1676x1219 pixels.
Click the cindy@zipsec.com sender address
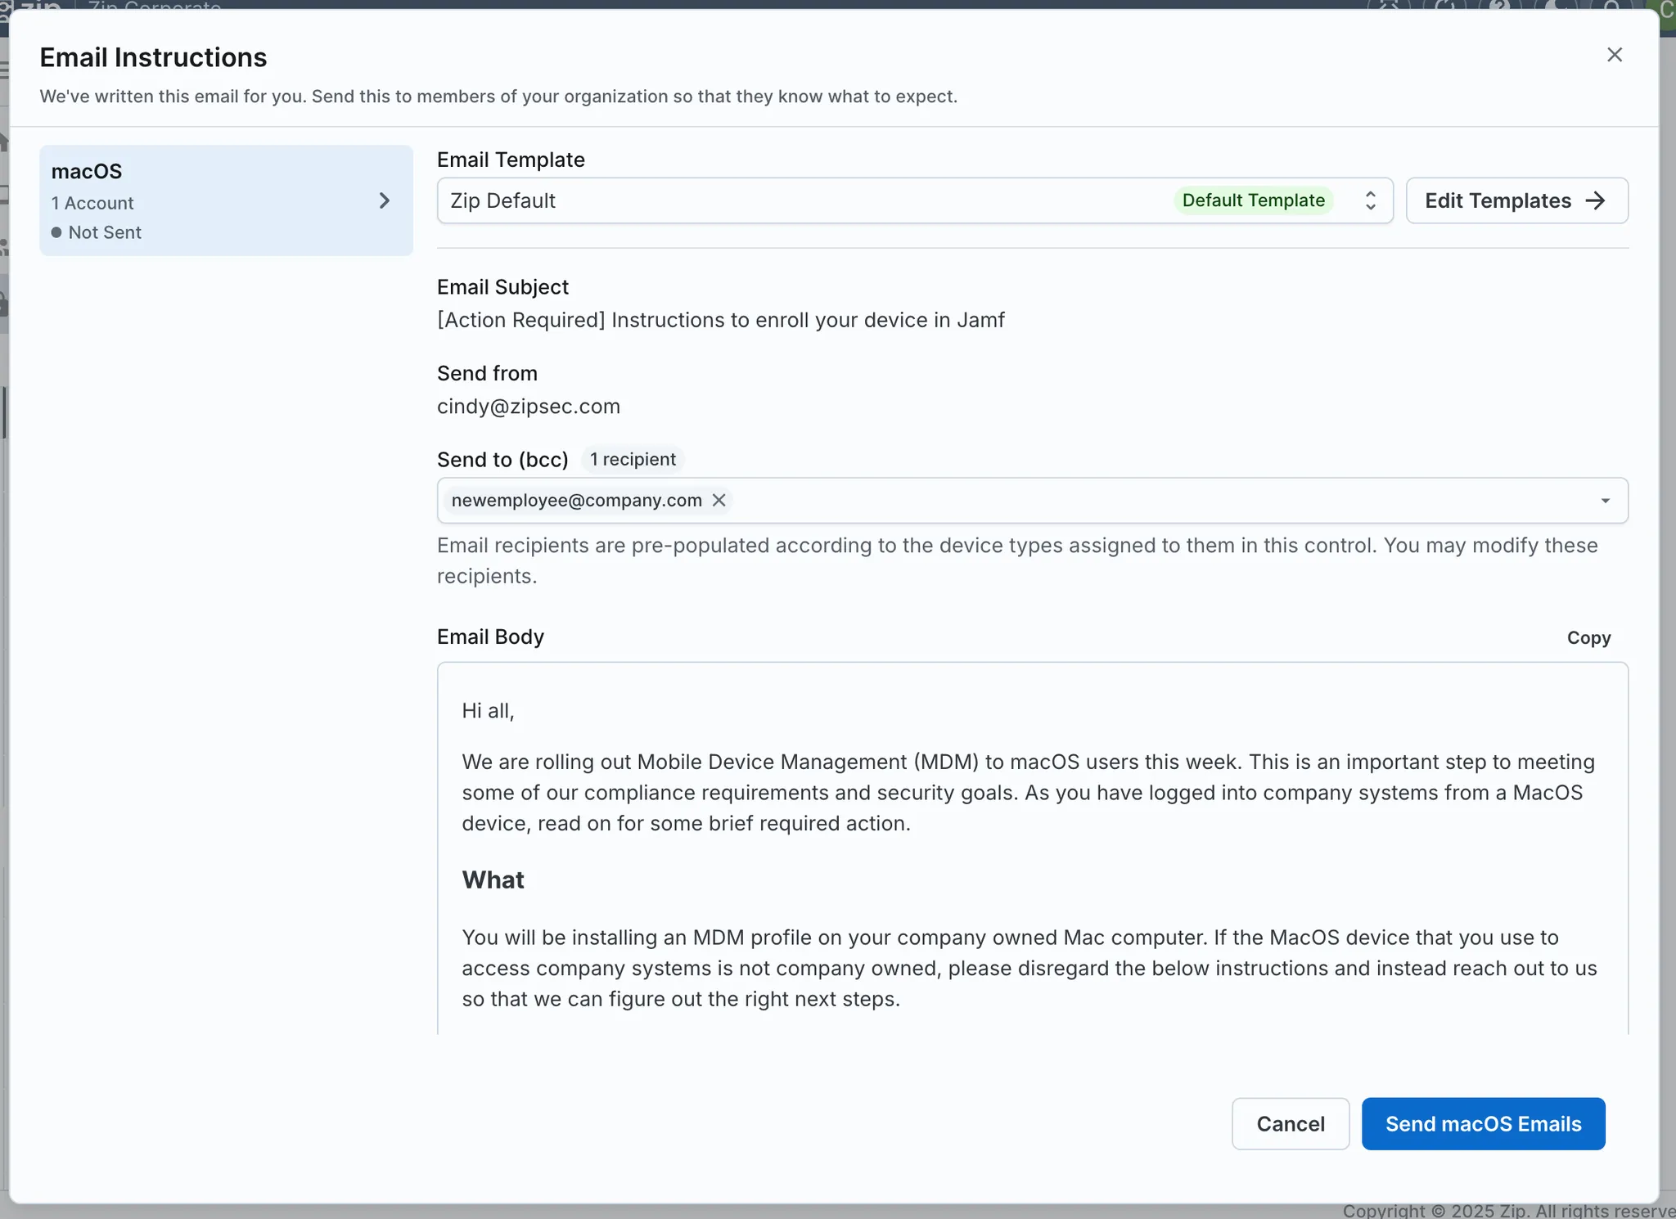[x=529, y=407]
